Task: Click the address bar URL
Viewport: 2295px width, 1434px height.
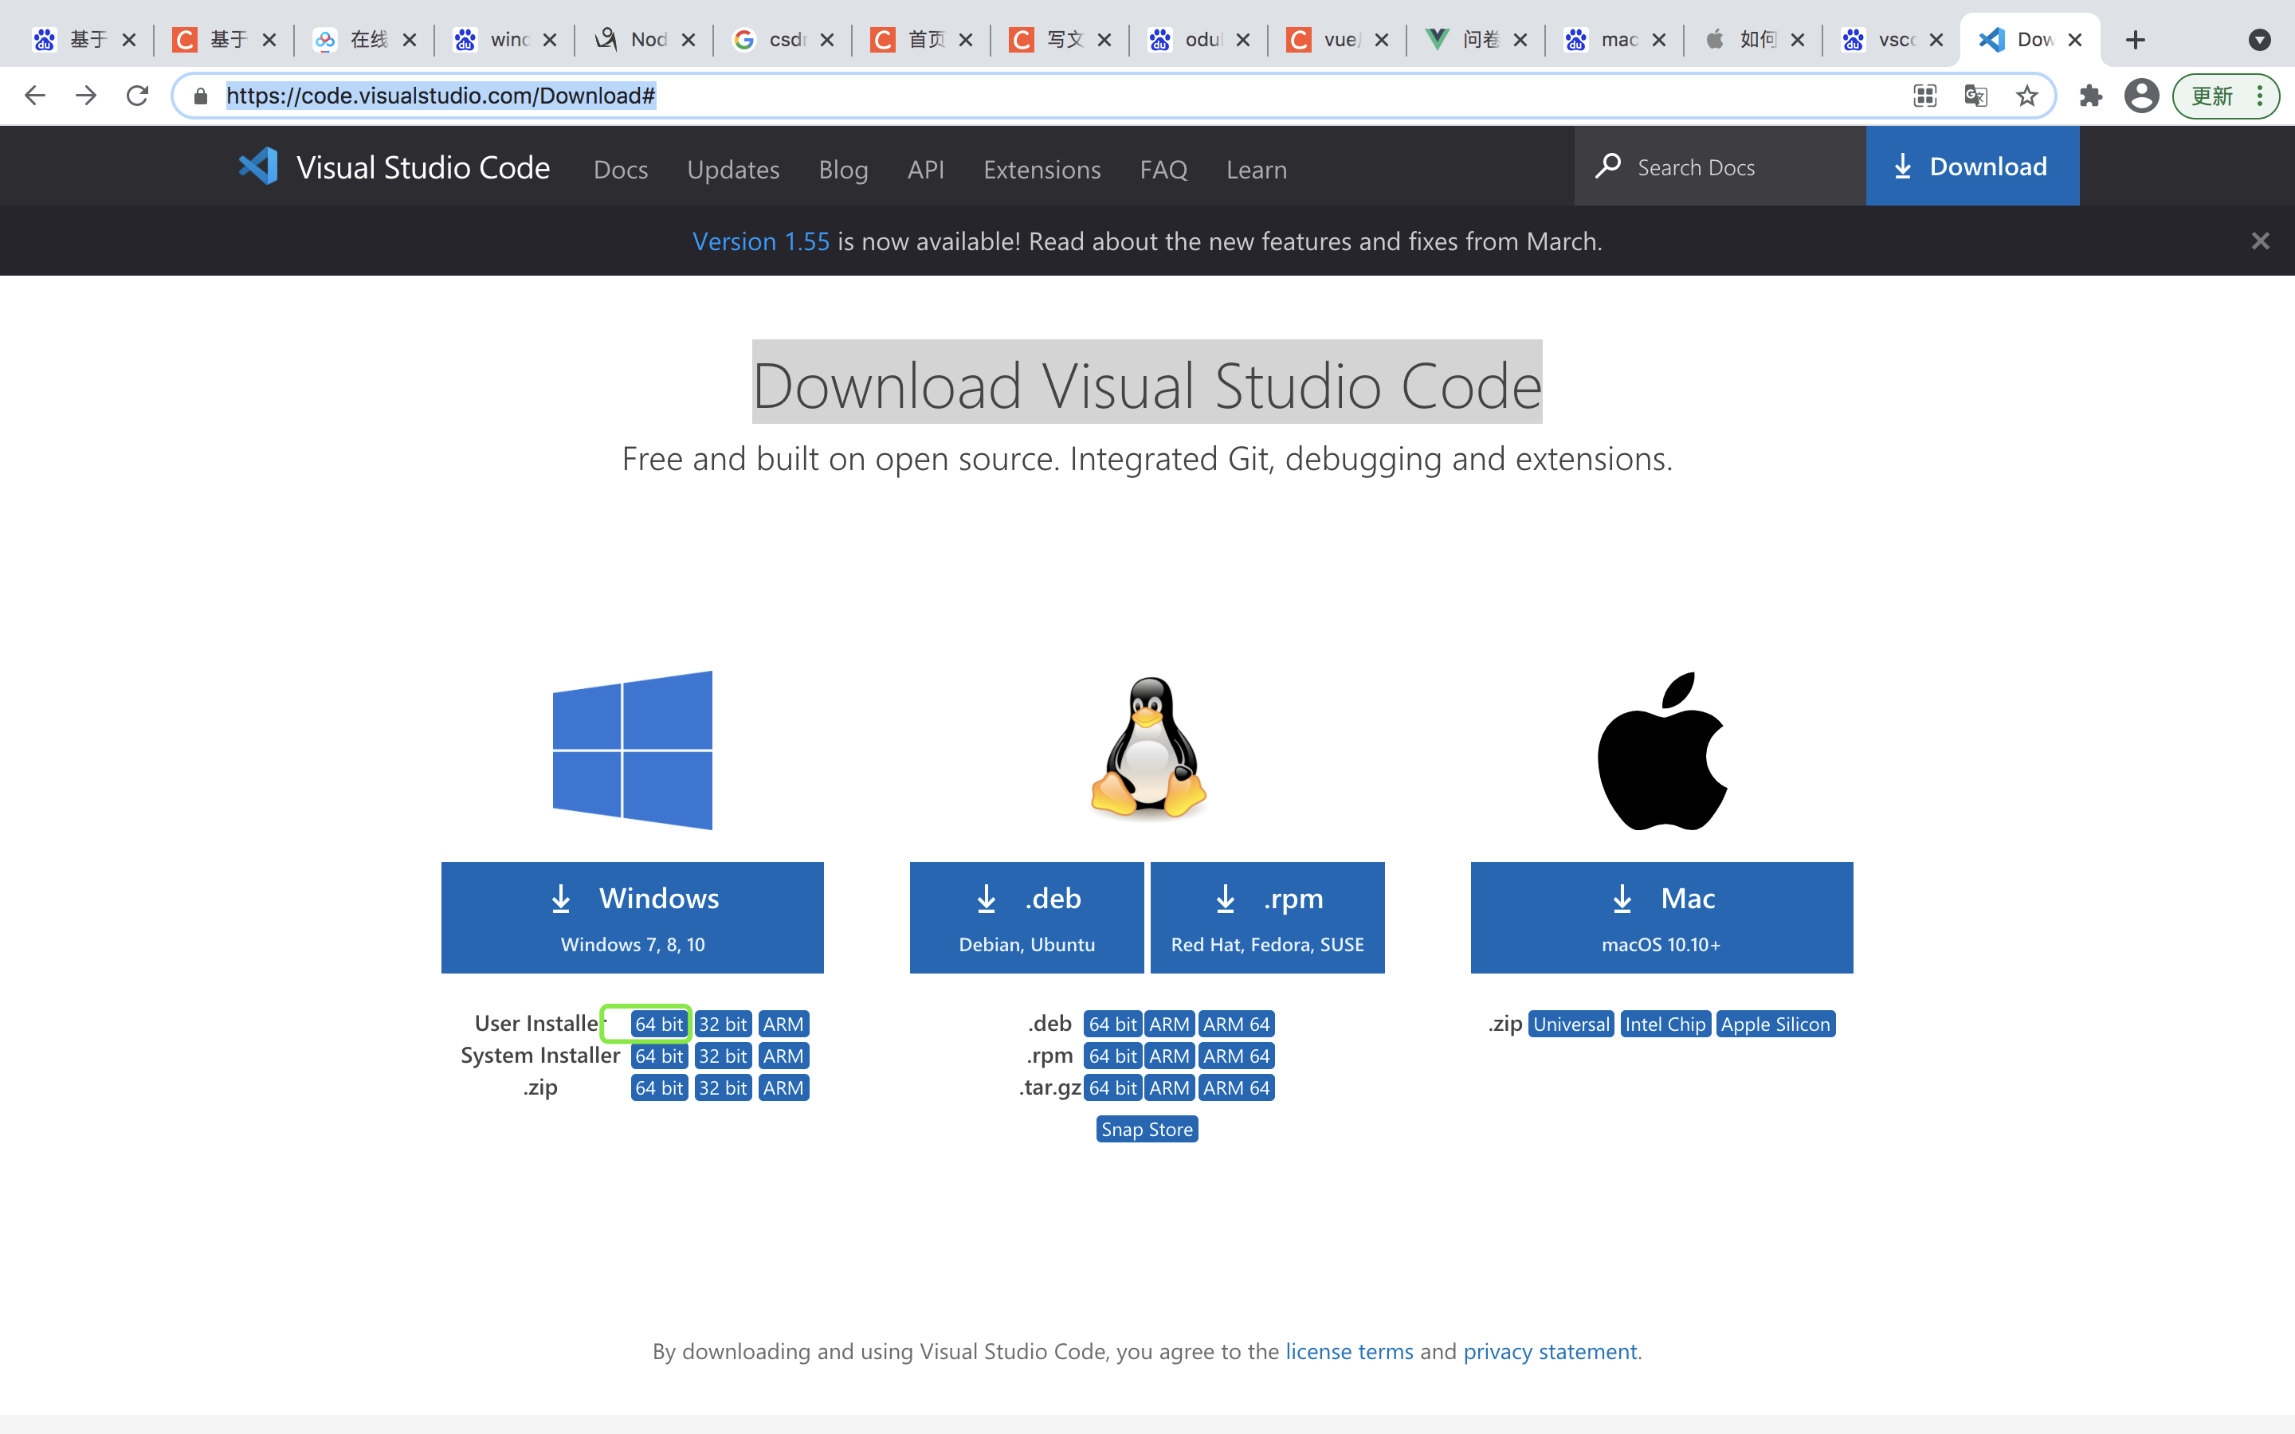Action: point(440,96)
